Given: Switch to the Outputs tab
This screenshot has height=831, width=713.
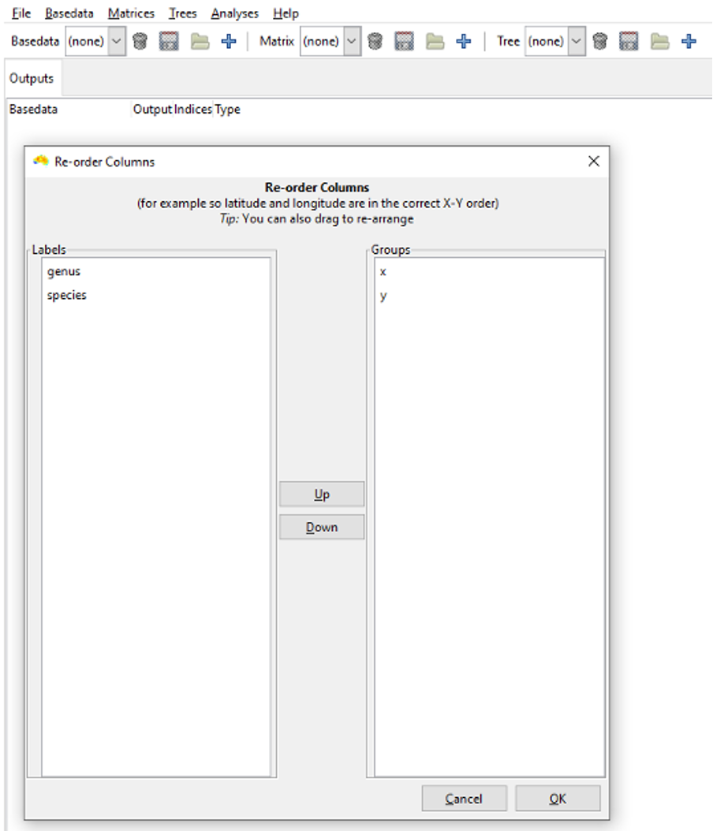Looking at the screenshot, I should (32, 78).
